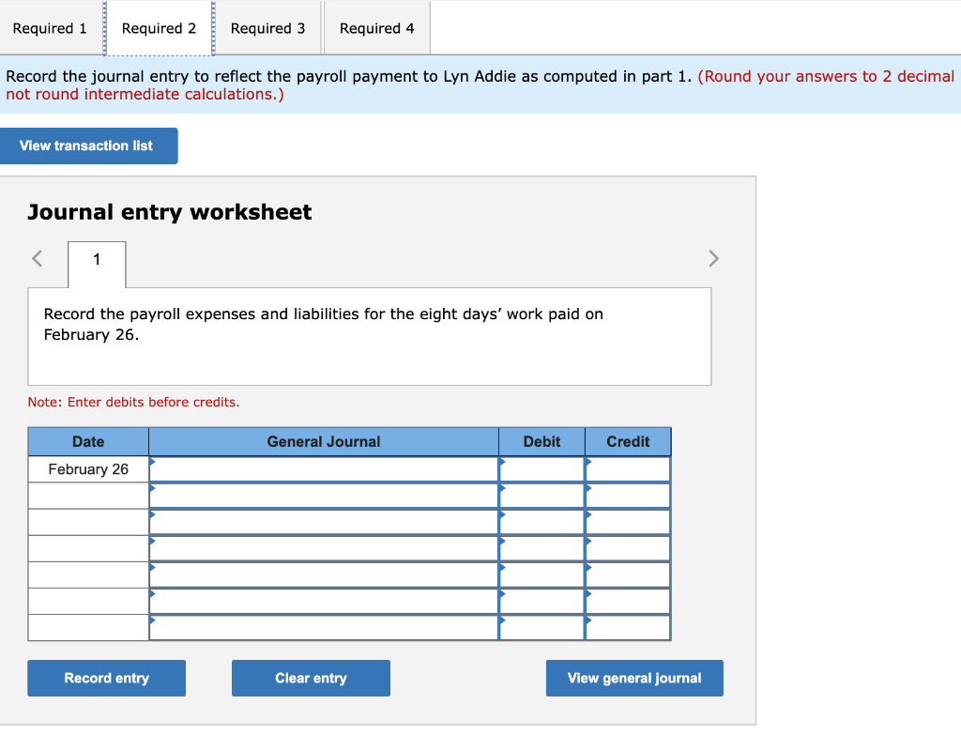
Task: Click Credit field in fifth row
Action: pos(628,574)
